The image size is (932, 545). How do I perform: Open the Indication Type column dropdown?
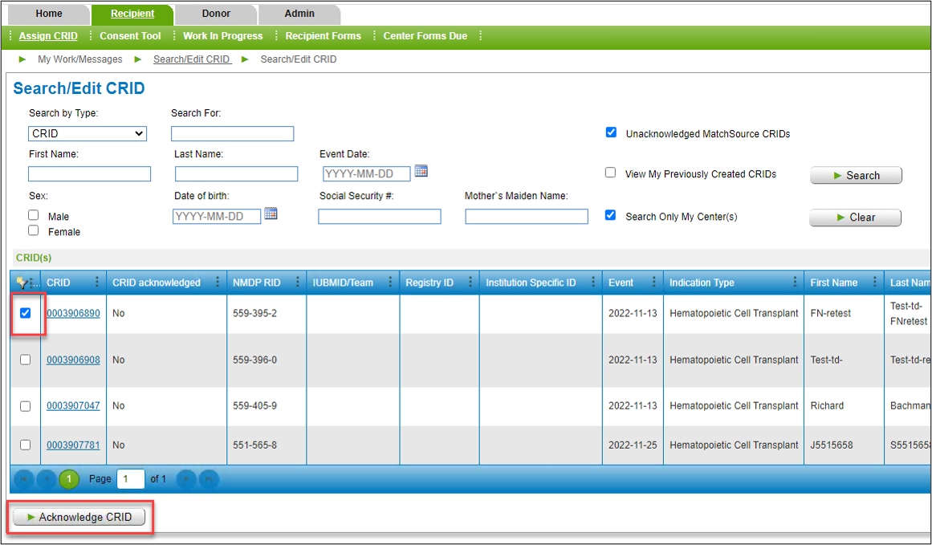tap(795, 282)
